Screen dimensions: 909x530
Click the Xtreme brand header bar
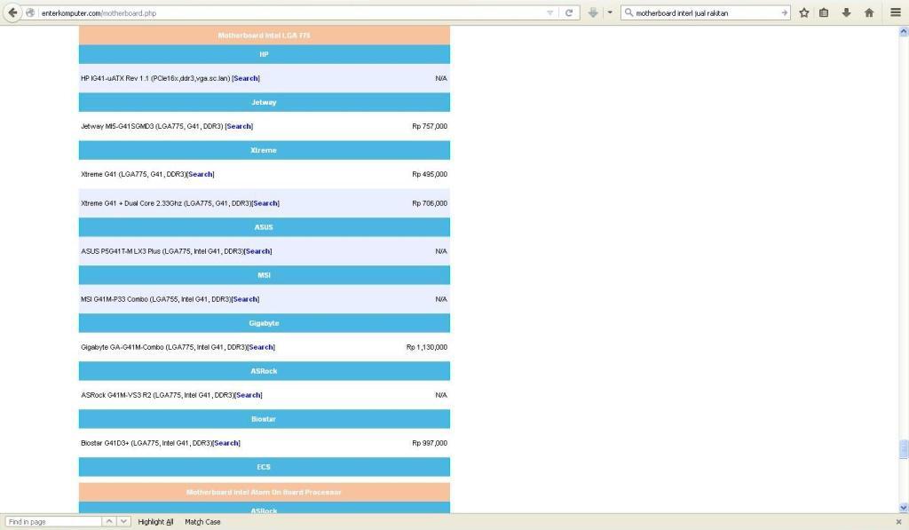pos(265,150)
